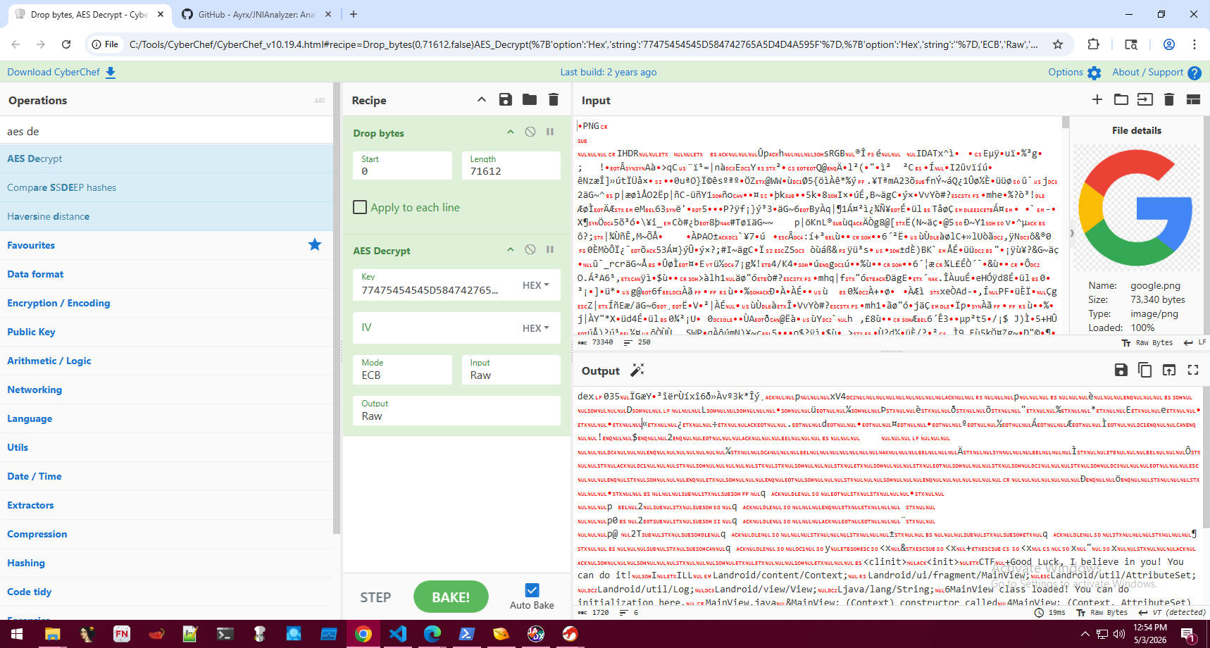Replace input with output
Viewport: 1210px width, 648px height.
pyautogui.click(x=1169, y=370)
